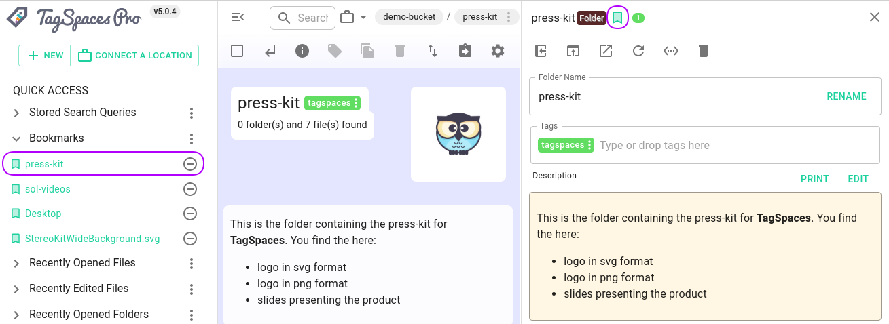This screenshot has width=889, height=324.
Task: Go to parent folder using return arrow
Action: tap(270, 51)
